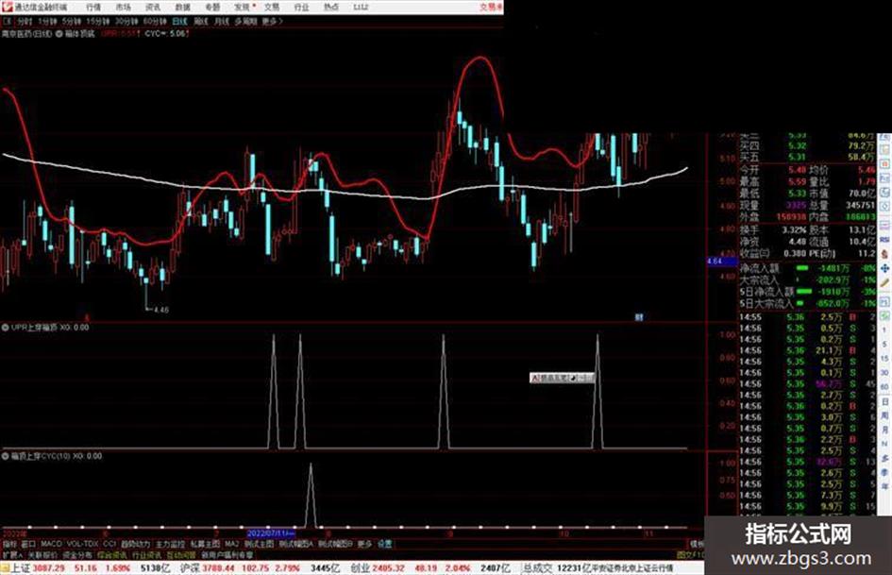892x575 pixels.
Task: Click the blue cross move icon in sidebar
Action: pos(884,268)
